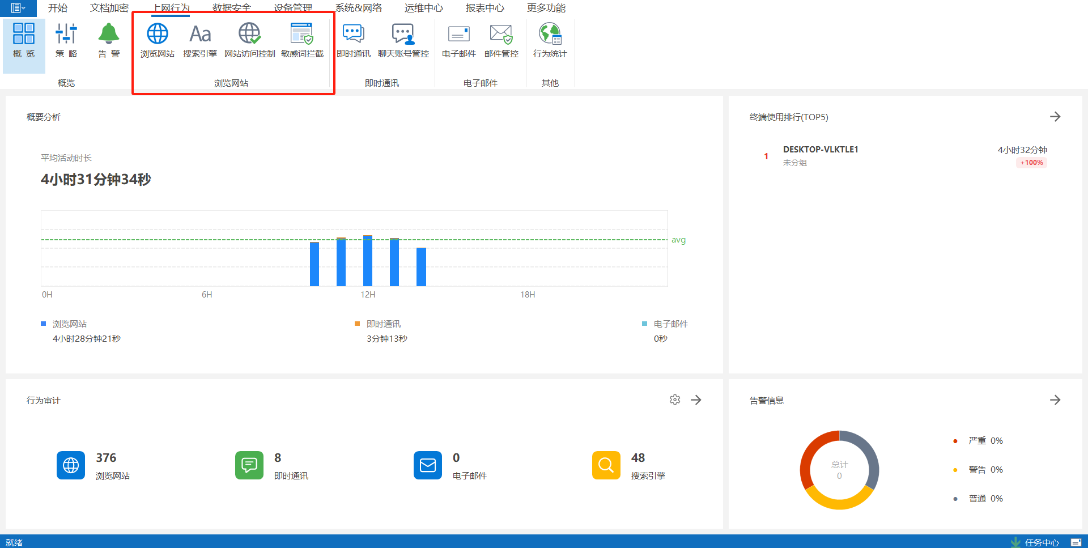Switch to the 开始 tab
This screenshot has height=548, width=1088.
58,8
